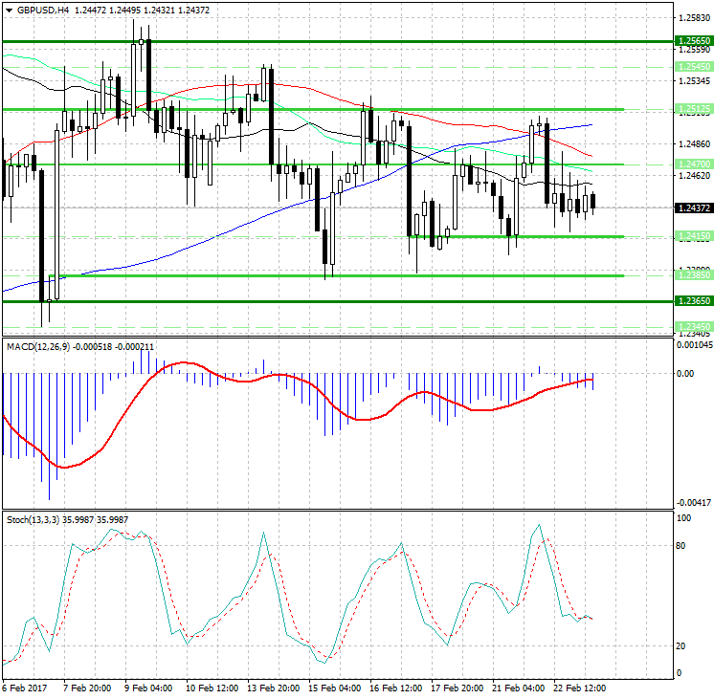Click the Stochastic 20 level axis label
The height and width of the screenshot is (699, 714).
682,646
